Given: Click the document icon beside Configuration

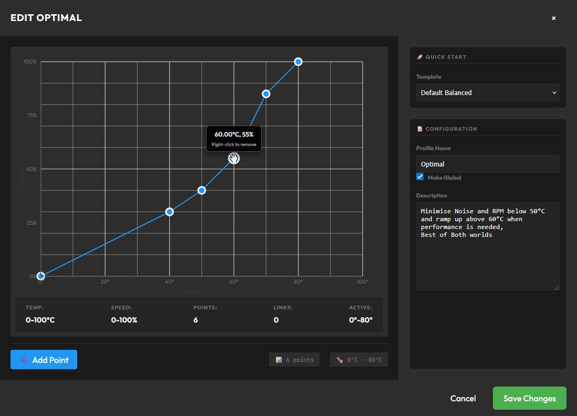Looking at the screenshot, I should pos(419,129).
